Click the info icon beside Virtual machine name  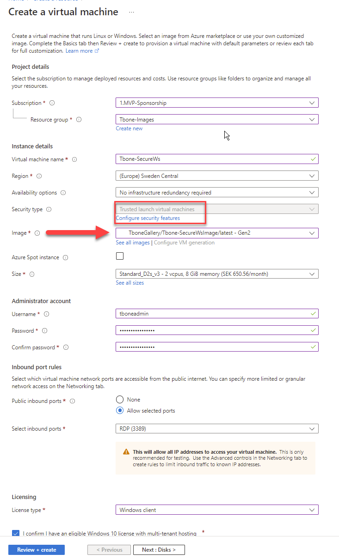coord(74,159)
